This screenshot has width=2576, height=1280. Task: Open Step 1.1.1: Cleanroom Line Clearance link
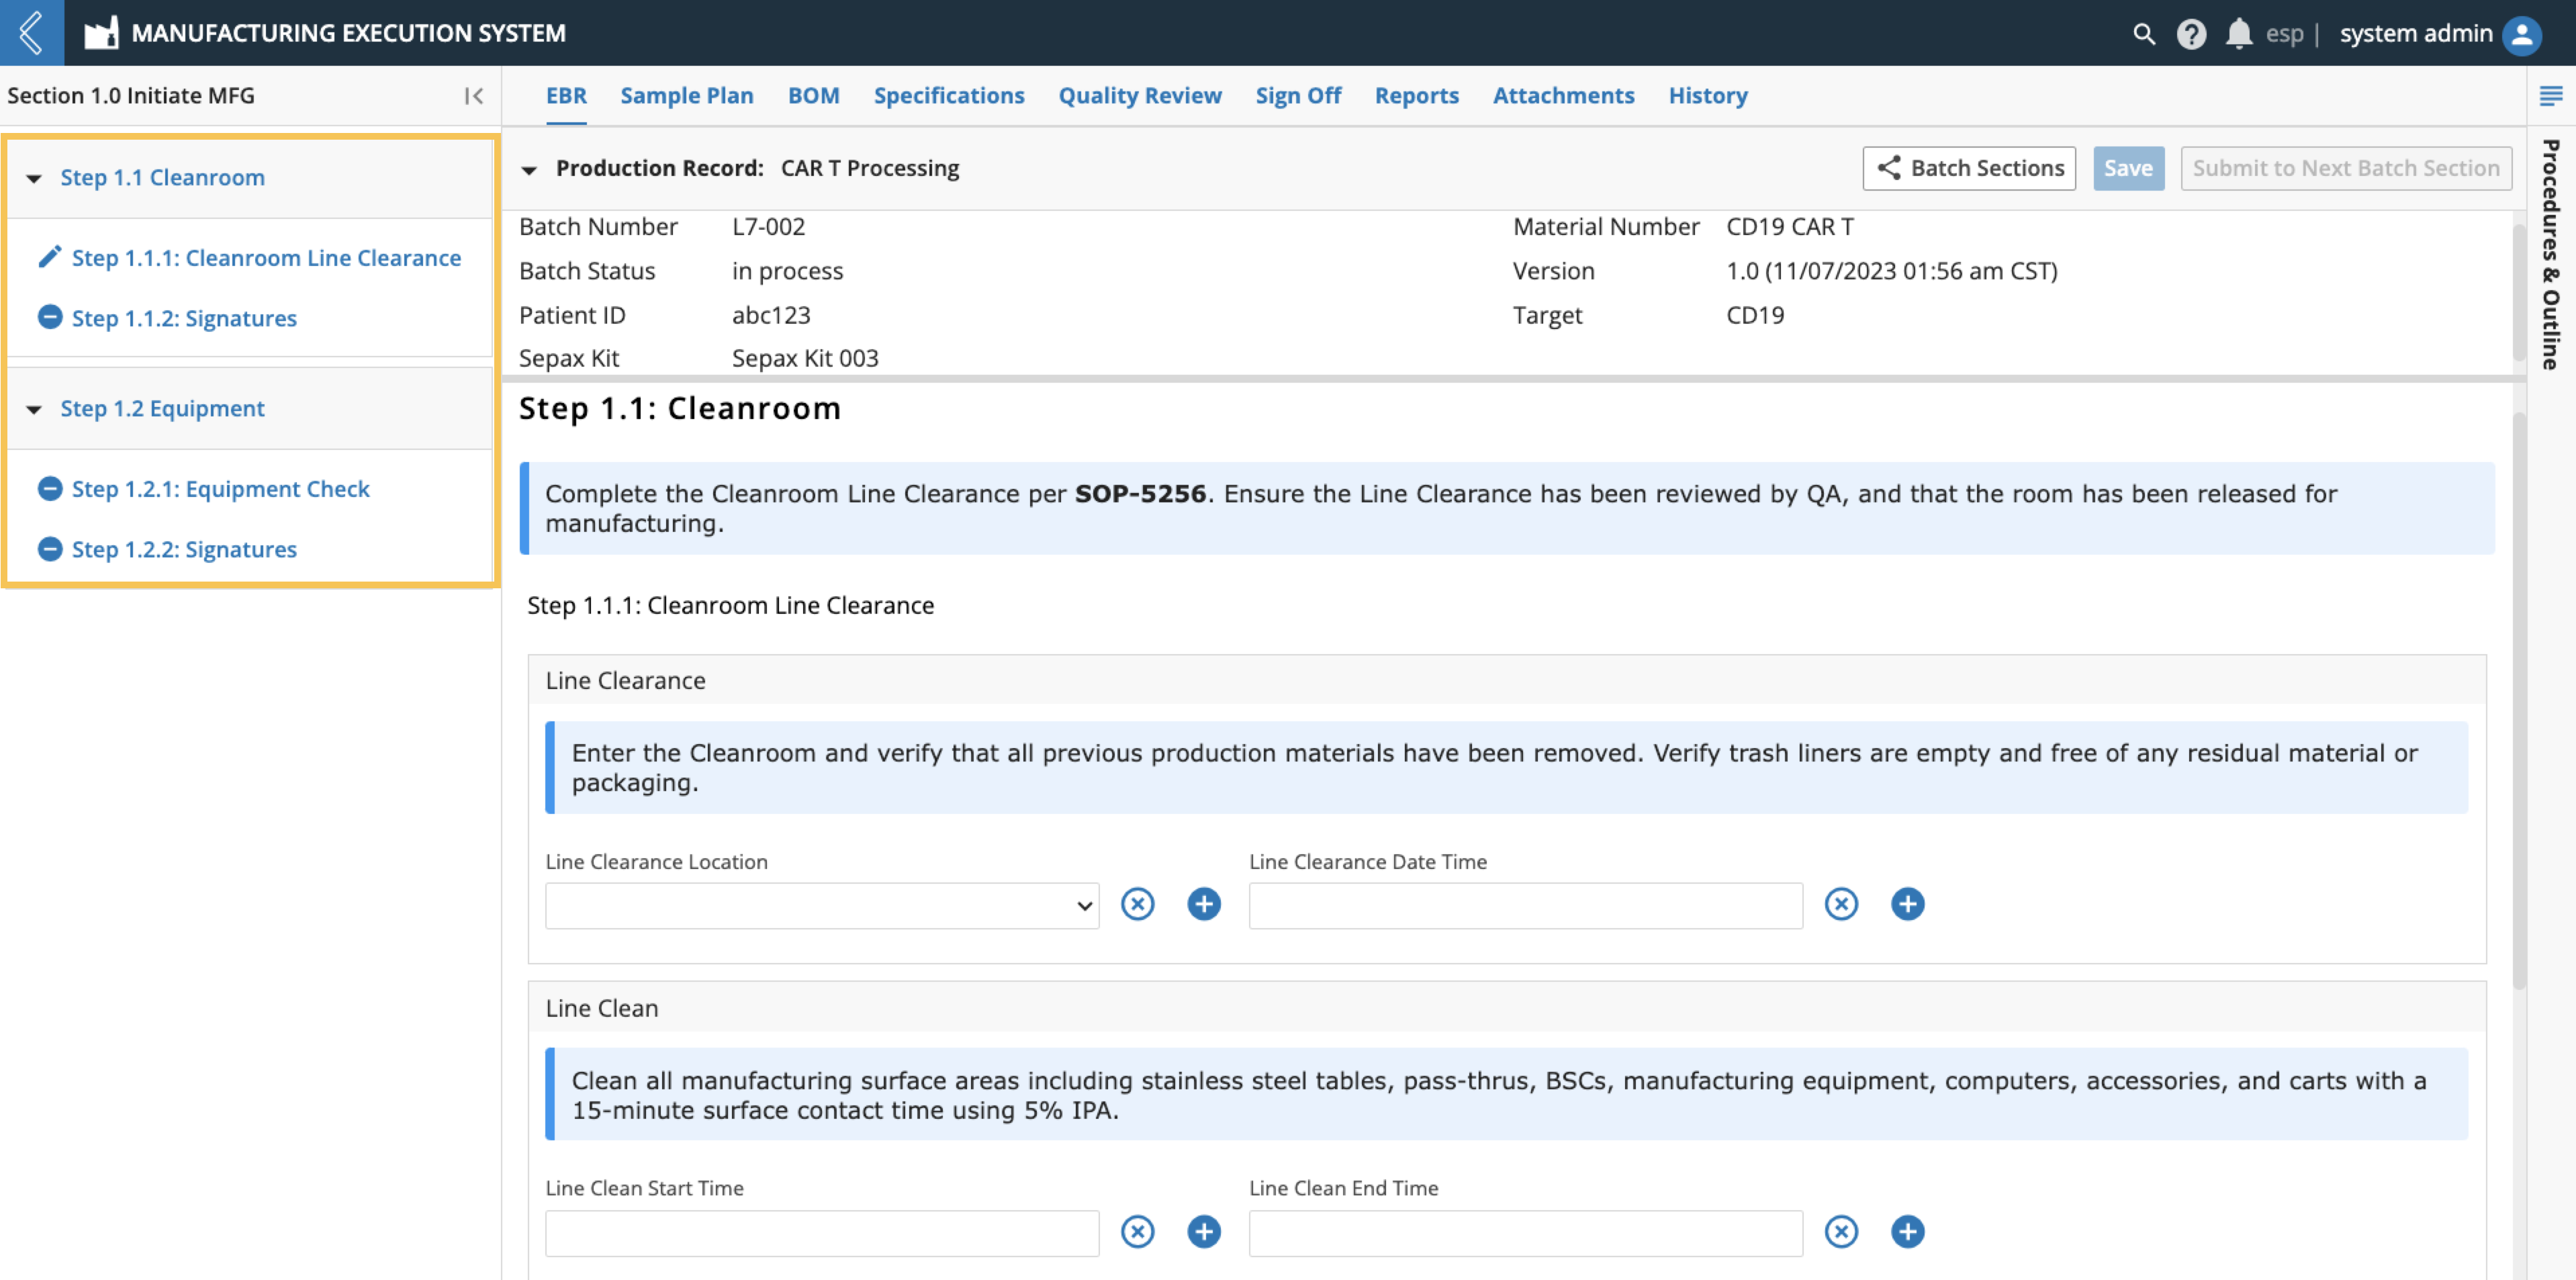(x=266, y=258)
